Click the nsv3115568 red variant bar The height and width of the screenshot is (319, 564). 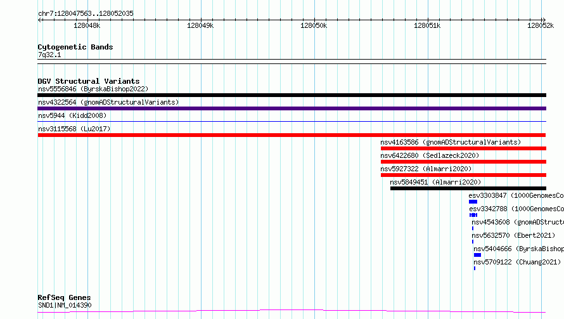pos(292,135)
